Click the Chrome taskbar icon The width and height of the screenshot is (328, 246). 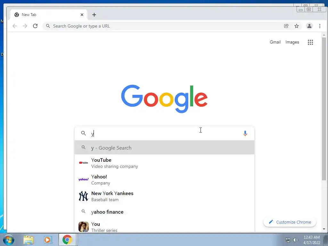(67, 240)
